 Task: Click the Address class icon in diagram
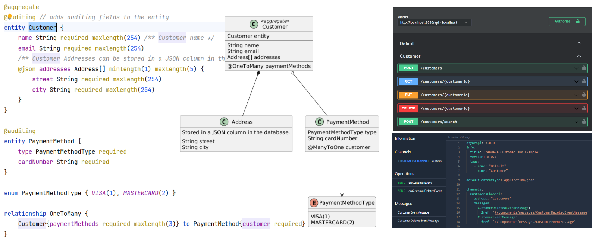(224, 122)
